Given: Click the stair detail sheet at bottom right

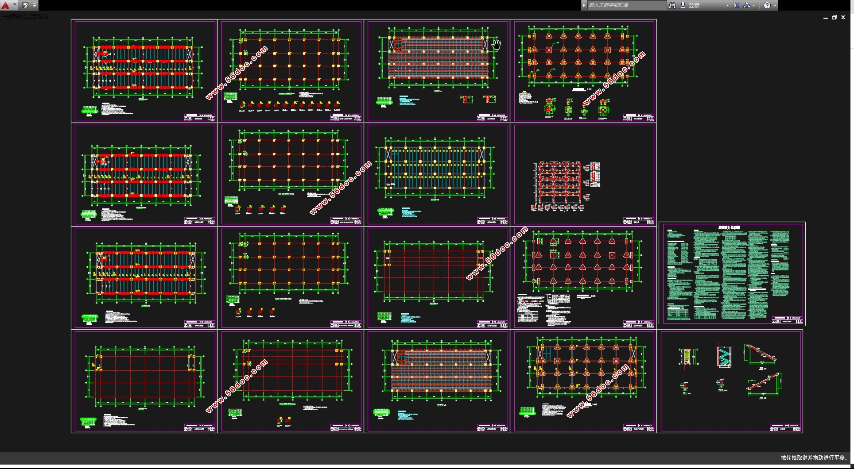Looking at the screenshot, I should [x=731, y=381].
